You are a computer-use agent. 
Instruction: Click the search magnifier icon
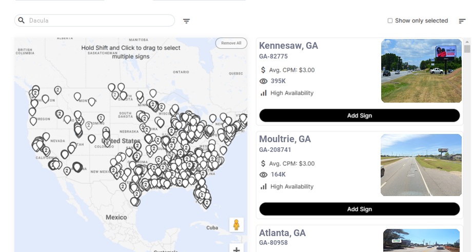coord(22,21)
